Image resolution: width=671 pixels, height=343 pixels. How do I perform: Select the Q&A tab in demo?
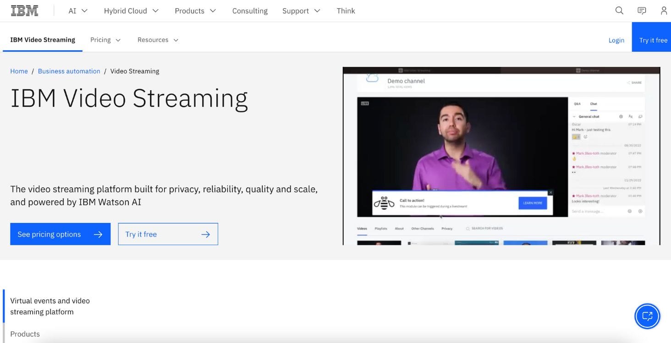coord(577,104)
